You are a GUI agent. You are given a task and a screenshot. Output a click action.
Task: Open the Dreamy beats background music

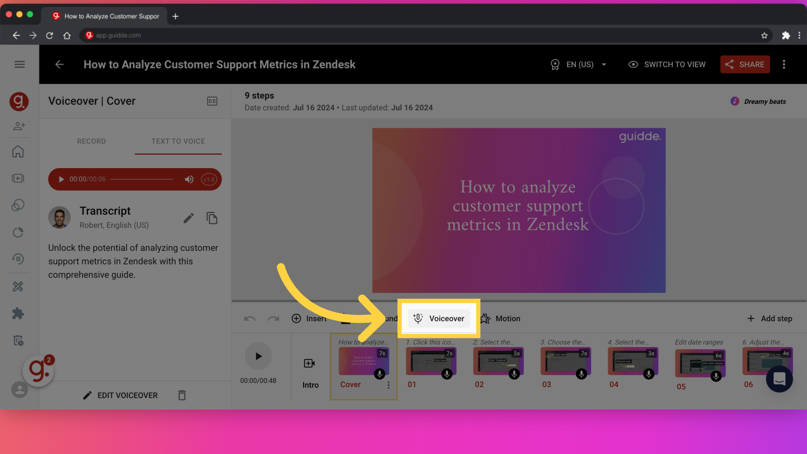click(x=758, y=101)
